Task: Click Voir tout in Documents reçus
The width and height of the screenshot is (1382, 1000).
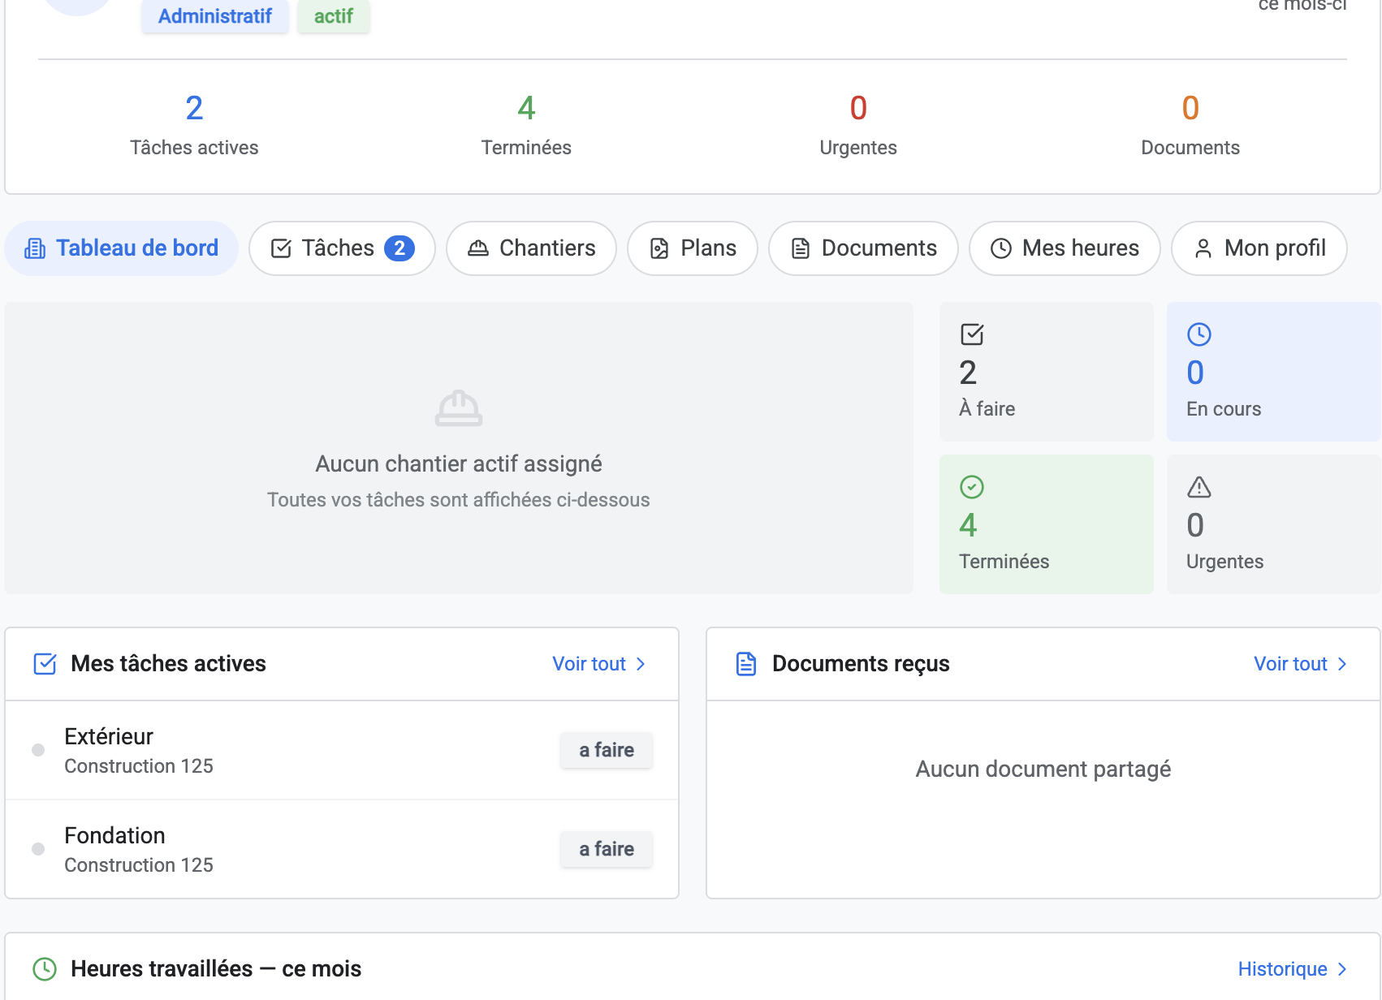Action: [x=1291, y=664]
